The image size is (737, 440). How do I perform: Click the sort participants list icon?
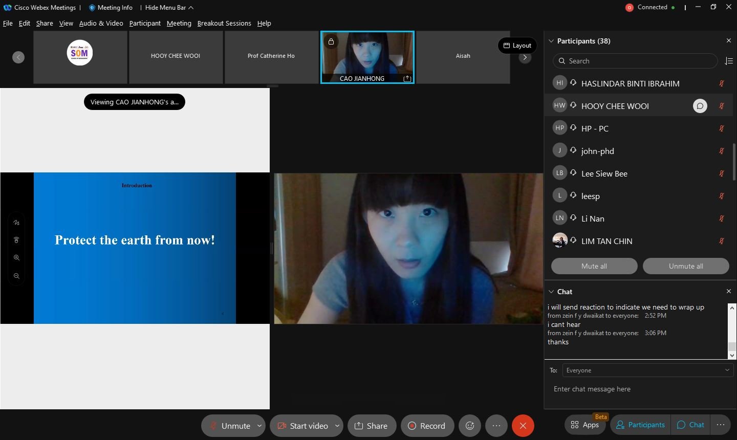point(729,61)
